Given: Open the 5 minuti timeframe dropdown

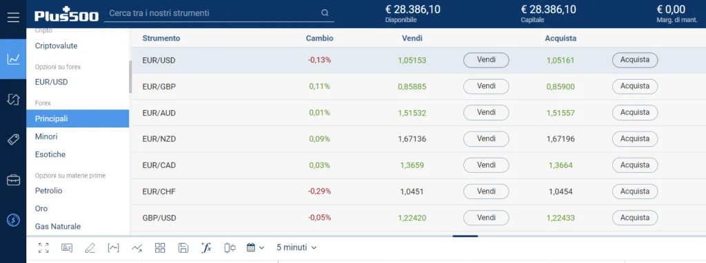Looking at the screenshot, I should click(x=296, y=247).
